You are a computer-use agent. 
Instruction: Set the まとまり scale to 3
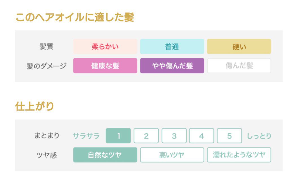click(x=174, y=136)
